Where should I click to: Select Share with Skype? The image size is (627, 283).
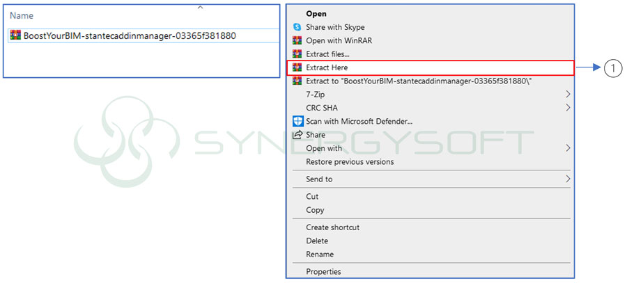335,27
